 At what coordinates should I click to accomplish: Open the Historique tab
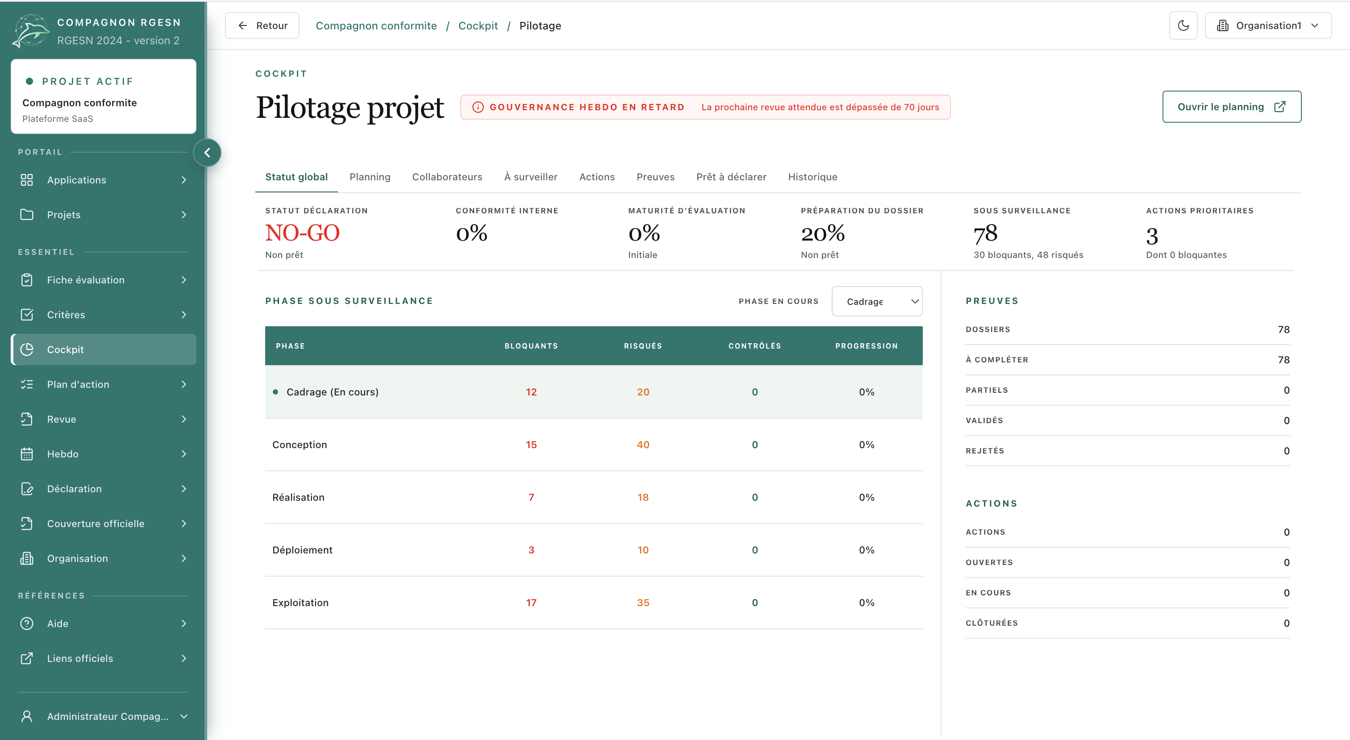tap(812, 177)
